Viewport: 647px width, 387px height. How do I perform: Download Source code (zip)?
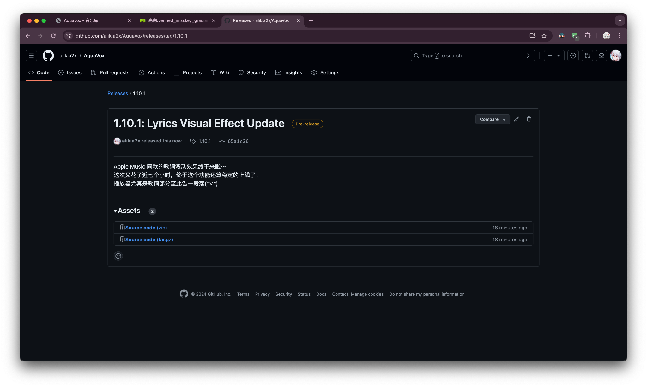pos(146,228)
